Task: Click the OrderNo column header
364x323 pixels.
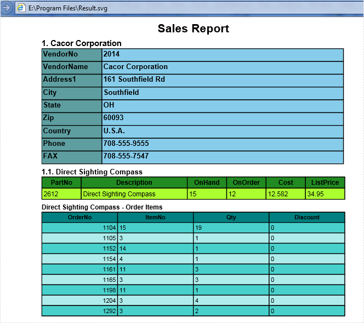Action: pyautogui.click(x=79, y=217)
